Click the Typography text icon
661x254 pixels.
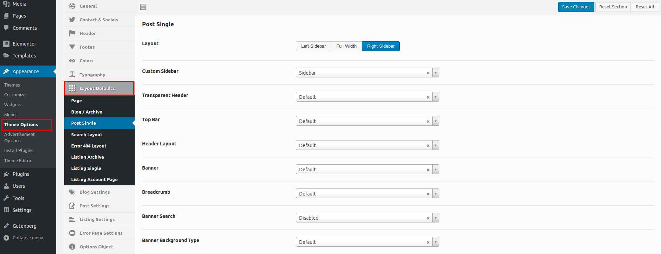[x=72, y=75]
